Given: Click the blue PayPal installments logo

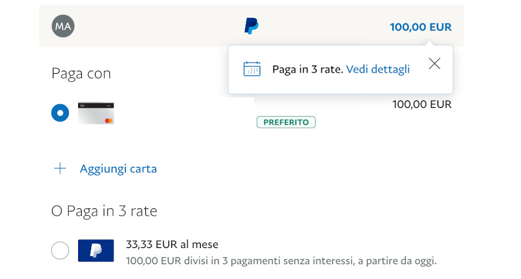Looking at the screenshot, I should (x=96, y=250).
